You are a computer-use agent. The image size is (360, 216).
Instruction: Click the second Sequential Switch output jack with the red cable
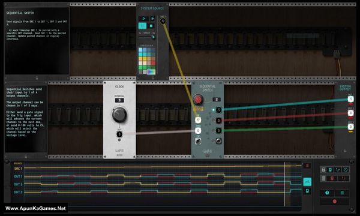coord(219,120)
